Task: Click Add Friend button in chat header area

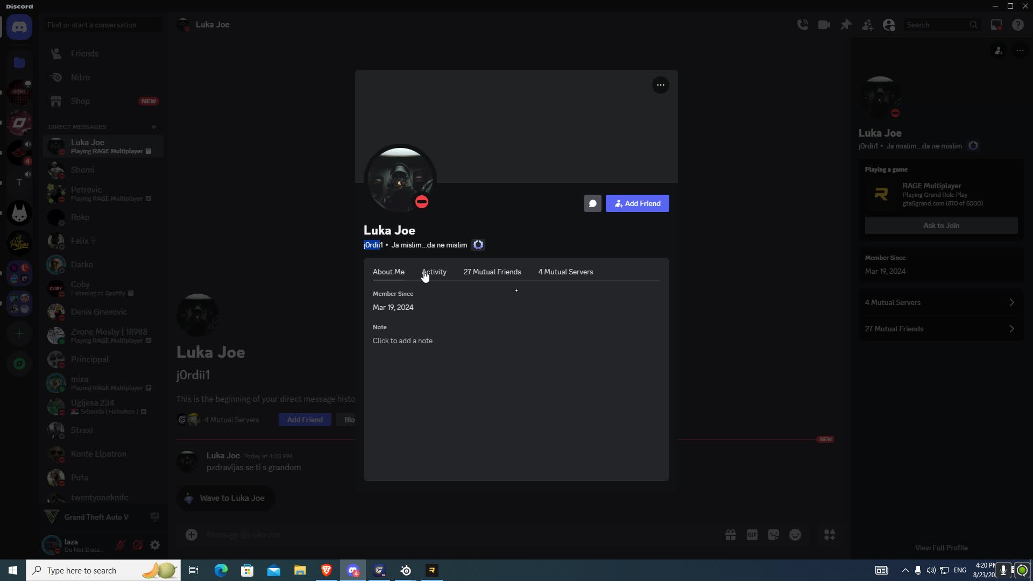Action: (x=305, y=420)
